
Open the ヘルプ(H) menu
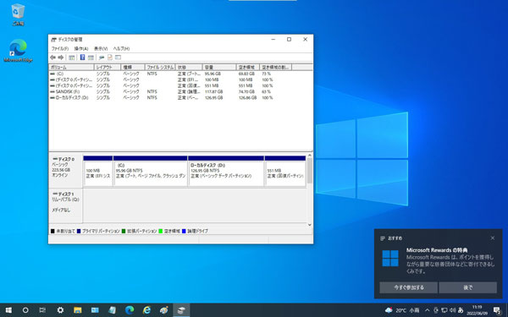tap(121, 48)
